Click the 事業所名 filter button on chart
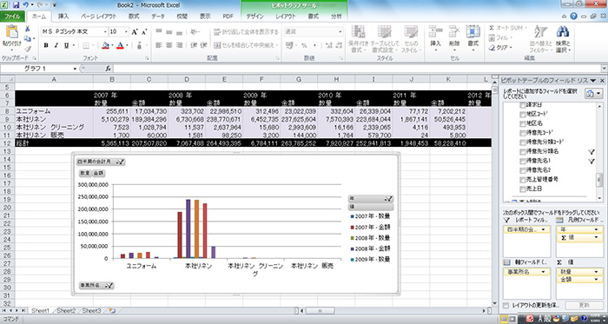The image size is (608, 324). (x=96, y=286)
